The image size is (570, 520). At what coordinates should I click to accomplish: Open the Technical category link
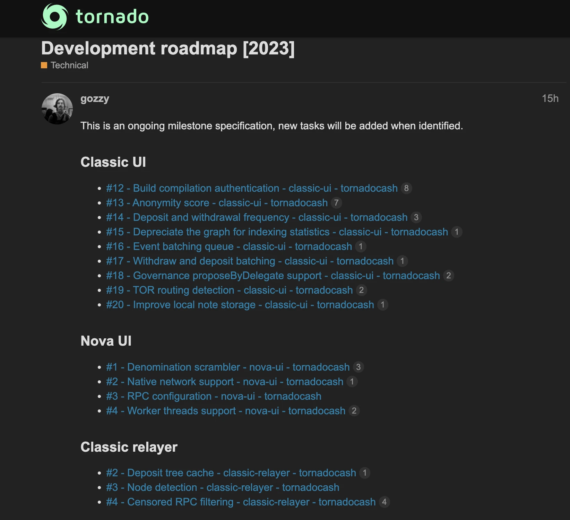[x=69, y=65]
